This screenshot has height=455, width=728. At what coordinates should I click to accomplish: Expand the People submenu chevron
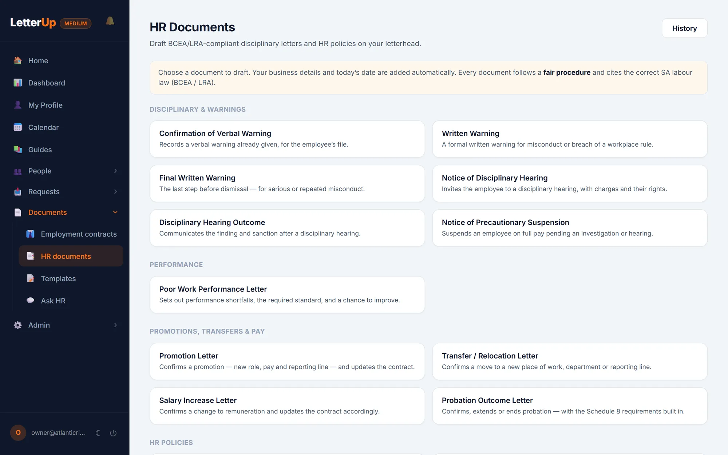(x=115, y=171)
